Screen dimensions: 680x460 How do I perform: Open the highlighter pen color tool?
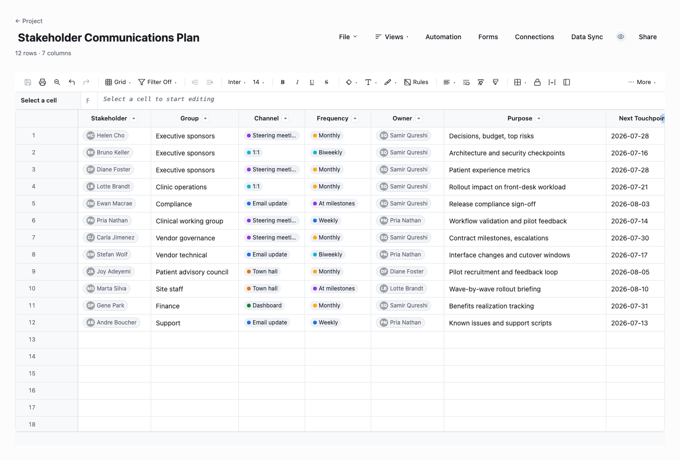390,82
